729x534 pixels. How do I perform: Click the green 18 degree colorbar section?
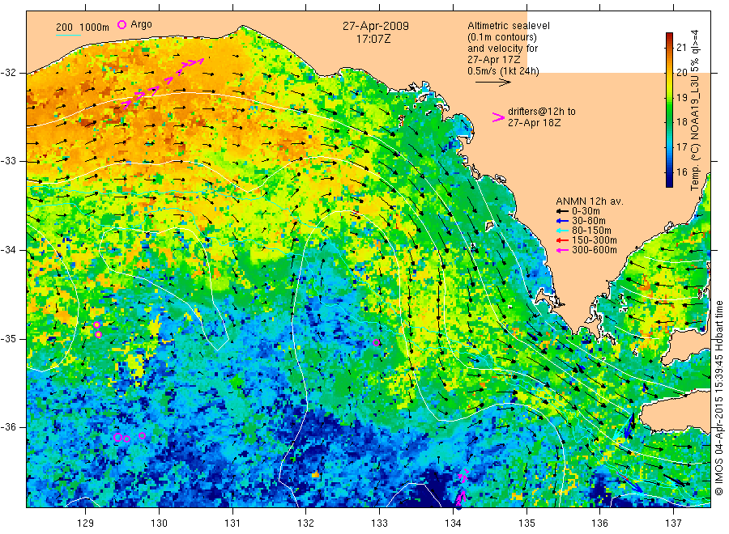[x=669, y=122]
